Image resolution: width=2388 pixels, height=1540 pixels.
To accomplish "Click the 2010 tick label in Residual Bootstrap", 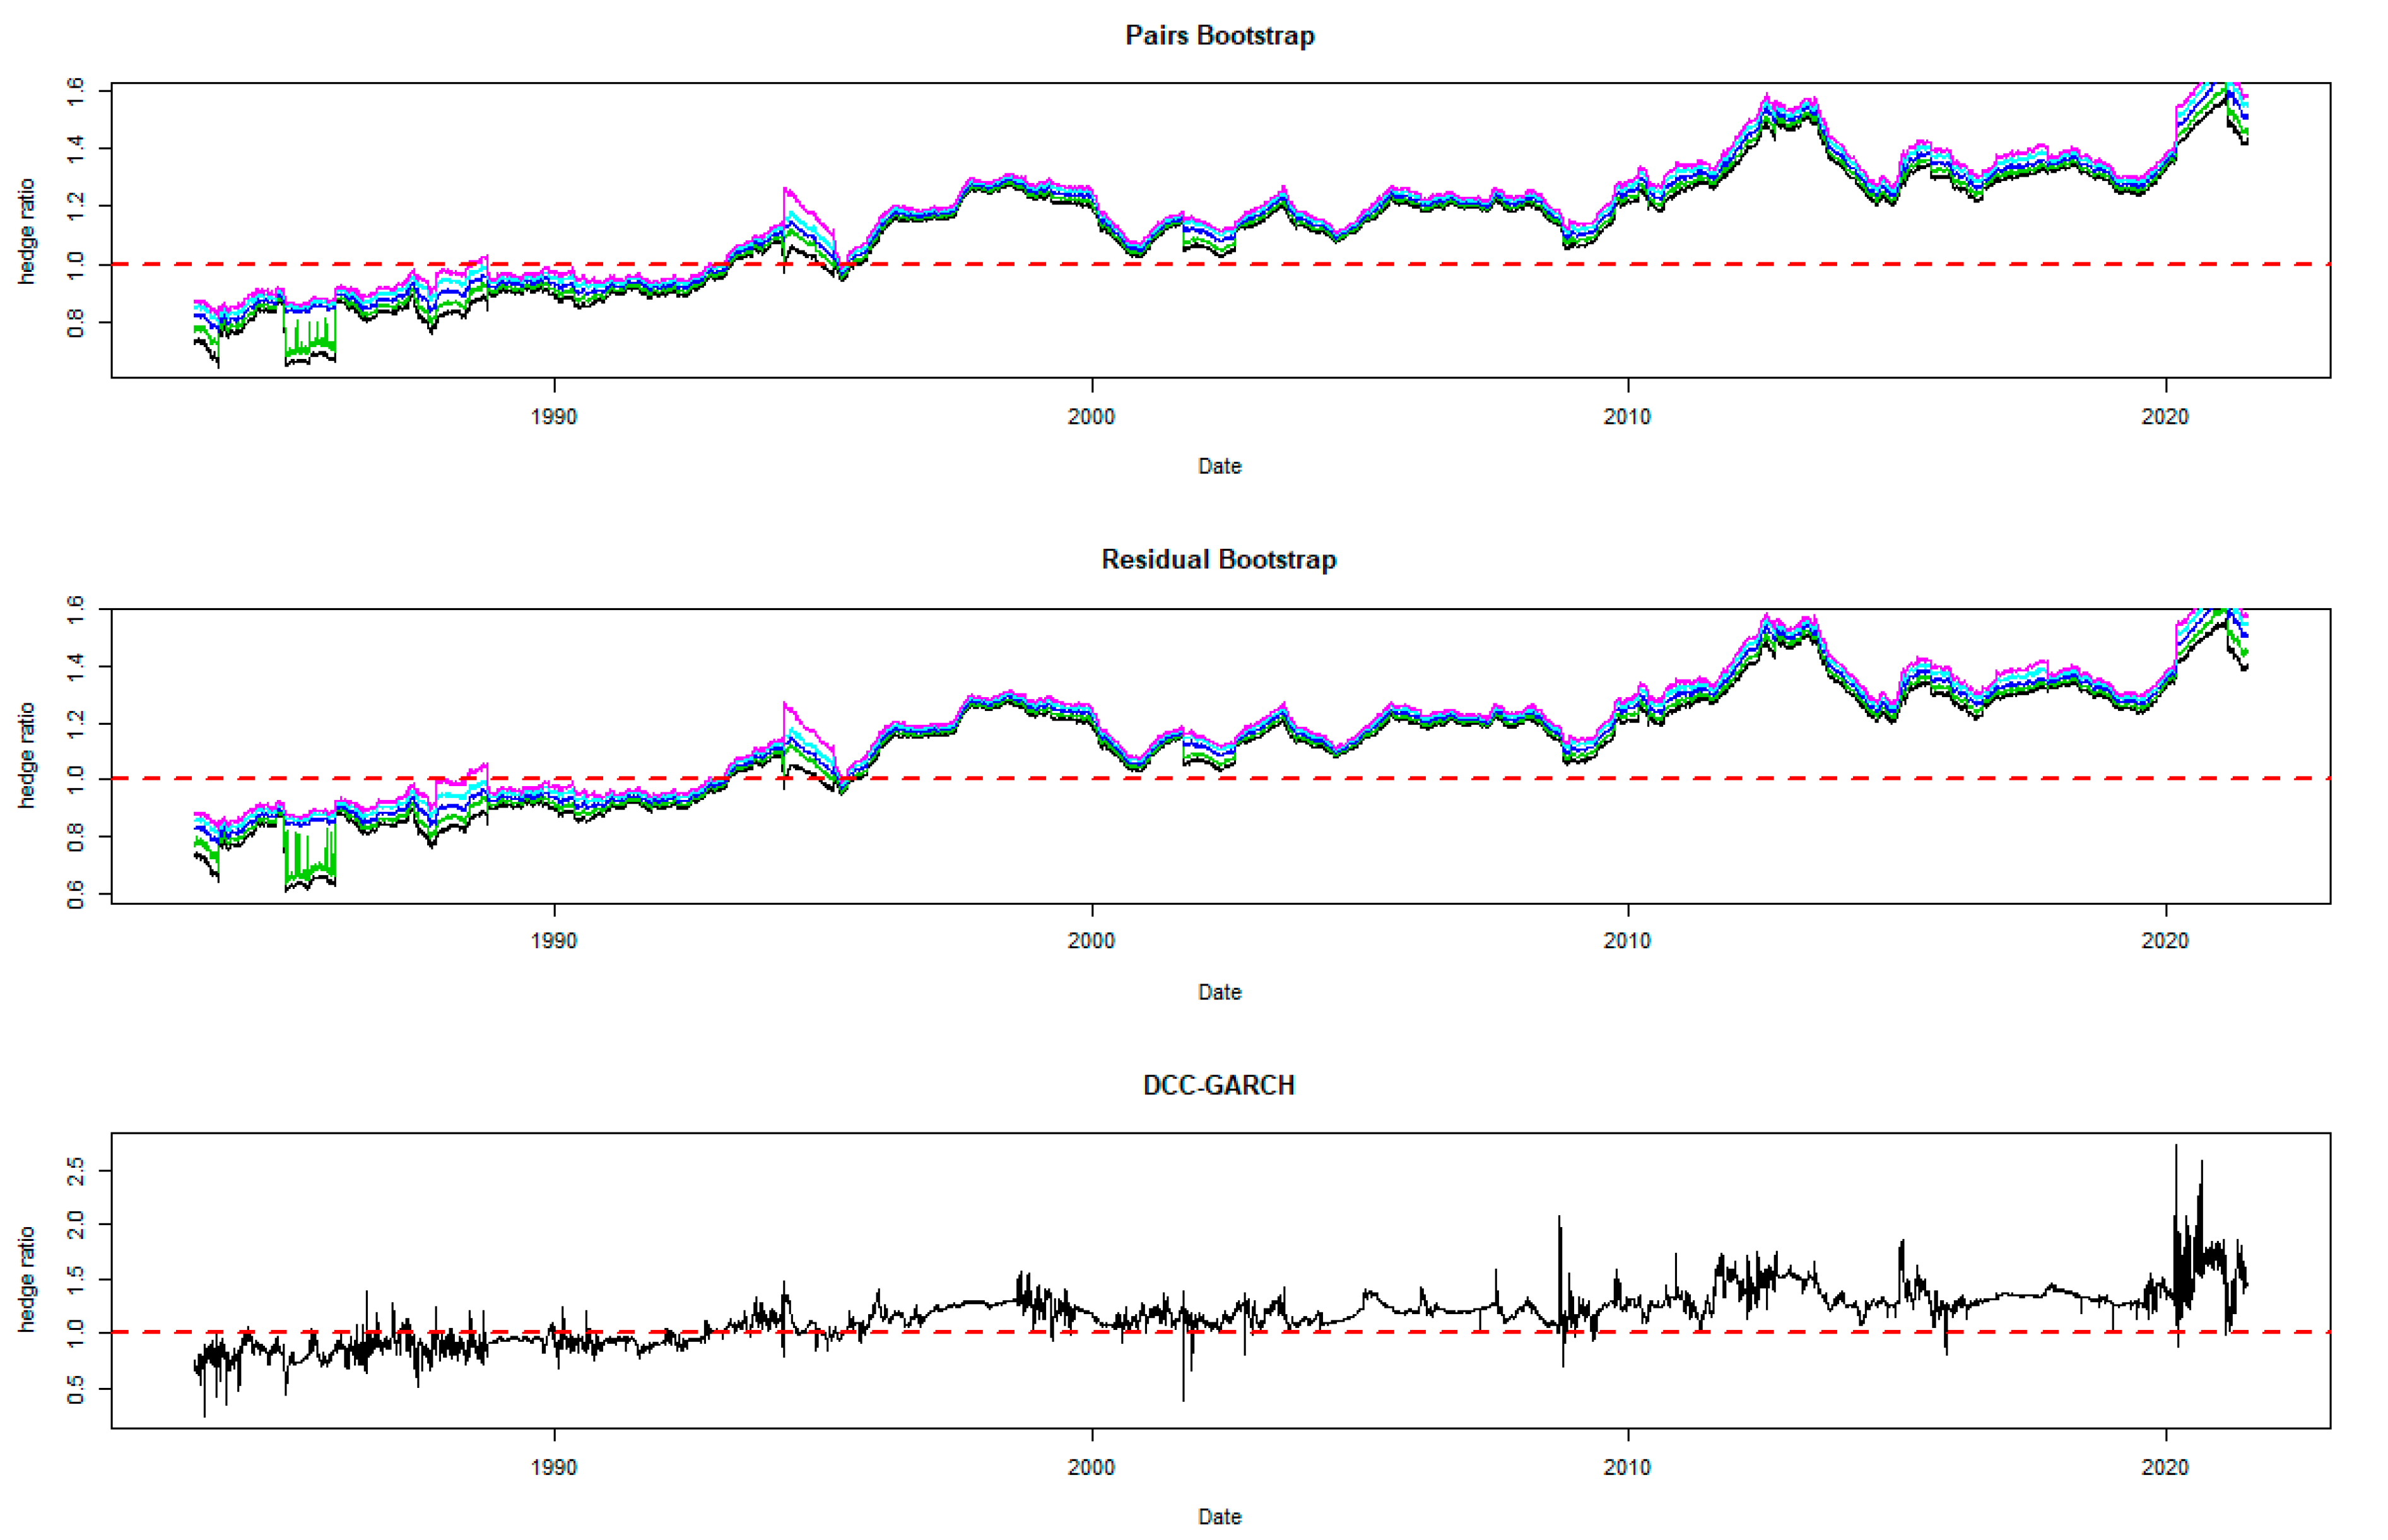I will click(1627, 941).
